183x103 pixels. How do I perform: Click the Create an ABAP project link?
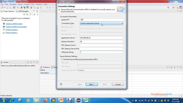14,24
